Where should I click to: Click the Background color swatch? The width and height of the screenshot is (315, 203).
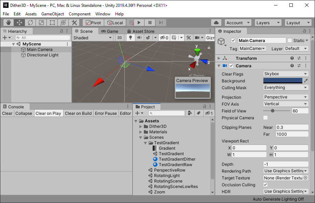[x=283, y=81]
